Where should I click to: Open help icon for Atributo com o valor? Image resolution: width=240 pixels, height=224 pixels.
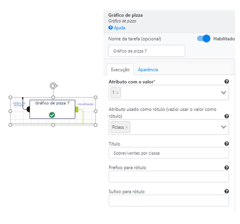tap(227, 81)
